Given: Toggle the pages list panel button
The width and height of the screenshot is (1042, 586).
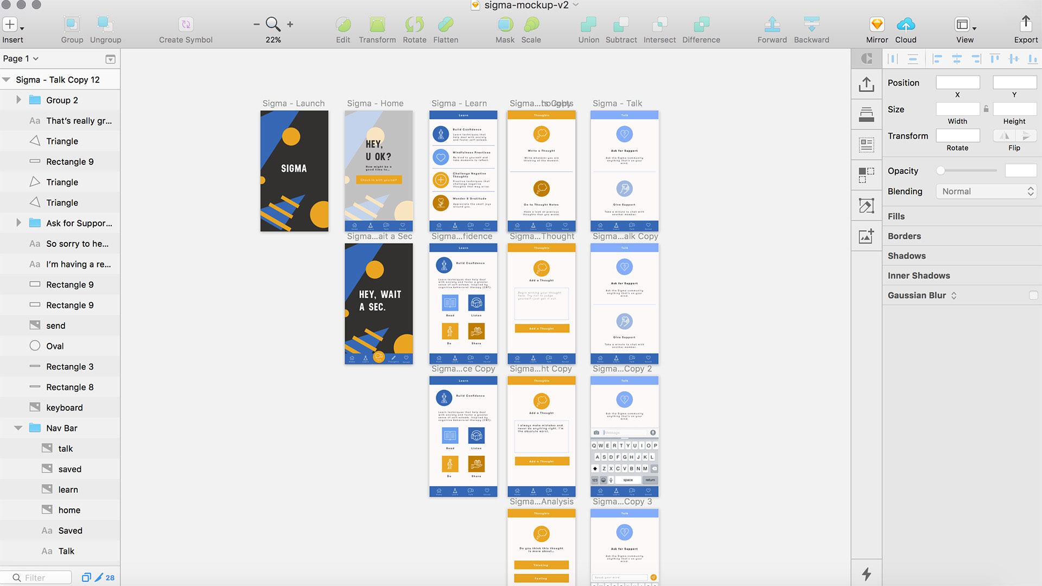Looking at the screenshot, I should tap(110, 59).
